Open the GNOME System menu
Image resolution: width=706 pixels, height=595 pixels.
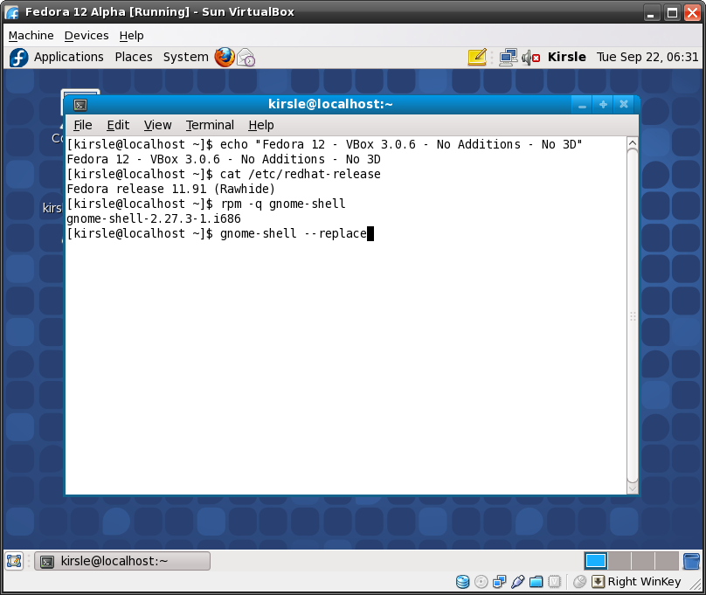185,57
